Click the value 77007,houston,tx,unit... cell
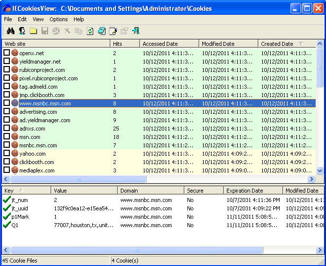The width and height of the screenshot is (326, 266). pyautogui.click(x=83, y=225)
